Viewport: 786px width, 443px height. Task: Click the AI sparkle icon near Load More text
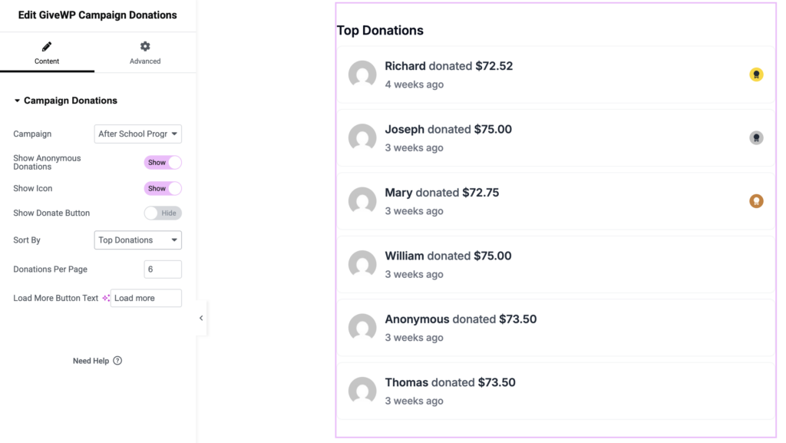[x=106, y=298]
